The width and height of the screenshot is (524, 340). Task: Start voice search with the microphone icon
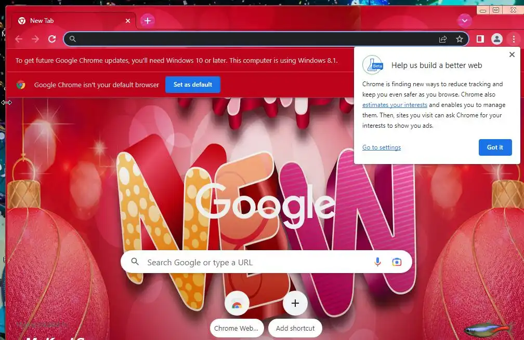point(377,262)
